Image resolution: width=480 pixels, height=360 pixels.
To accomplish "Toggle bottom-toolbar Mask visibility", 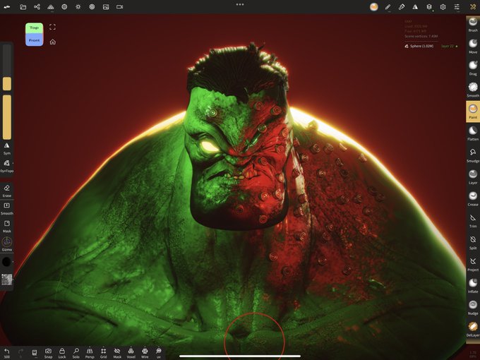I will (x=117, y=353).
